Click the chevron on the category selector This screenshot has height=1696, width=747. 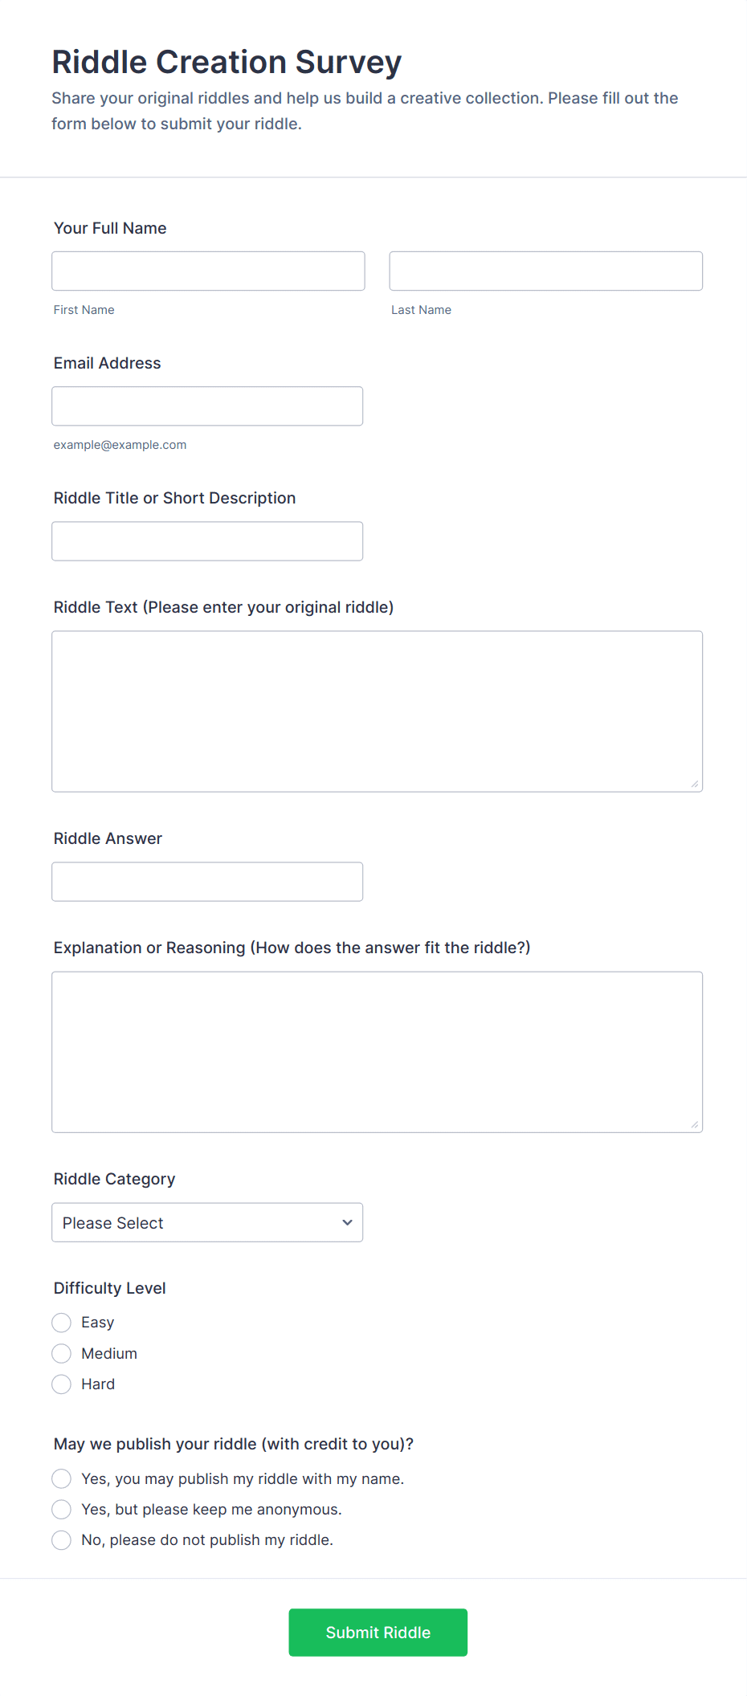click(347, 1222)
